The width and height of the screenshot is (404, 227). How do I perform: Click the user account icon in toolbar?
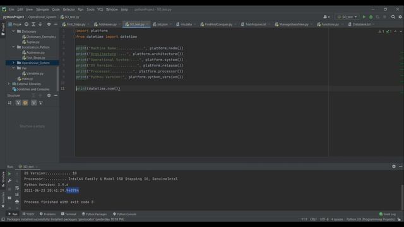[x=326, y=17]
